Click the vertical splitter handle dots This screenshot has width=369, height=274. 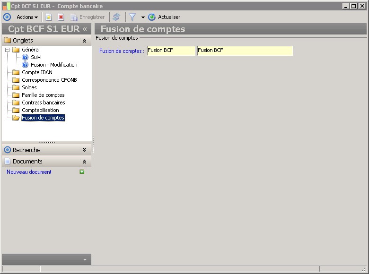[93, 144]
